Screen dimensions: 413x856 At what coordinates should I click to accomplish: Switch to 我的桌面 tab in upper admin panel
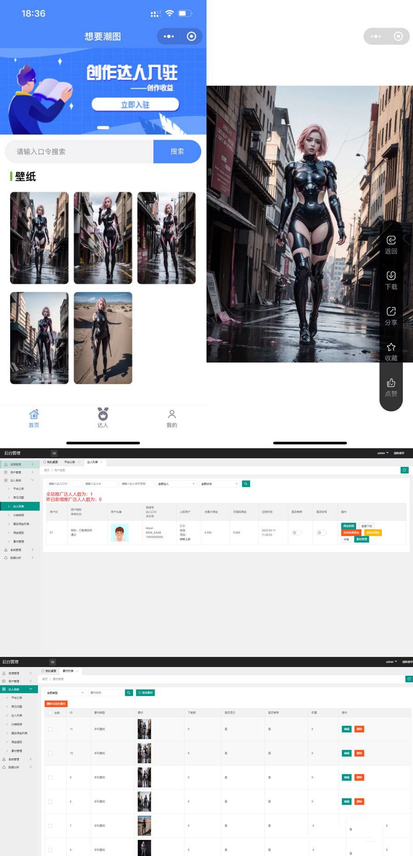50,462
